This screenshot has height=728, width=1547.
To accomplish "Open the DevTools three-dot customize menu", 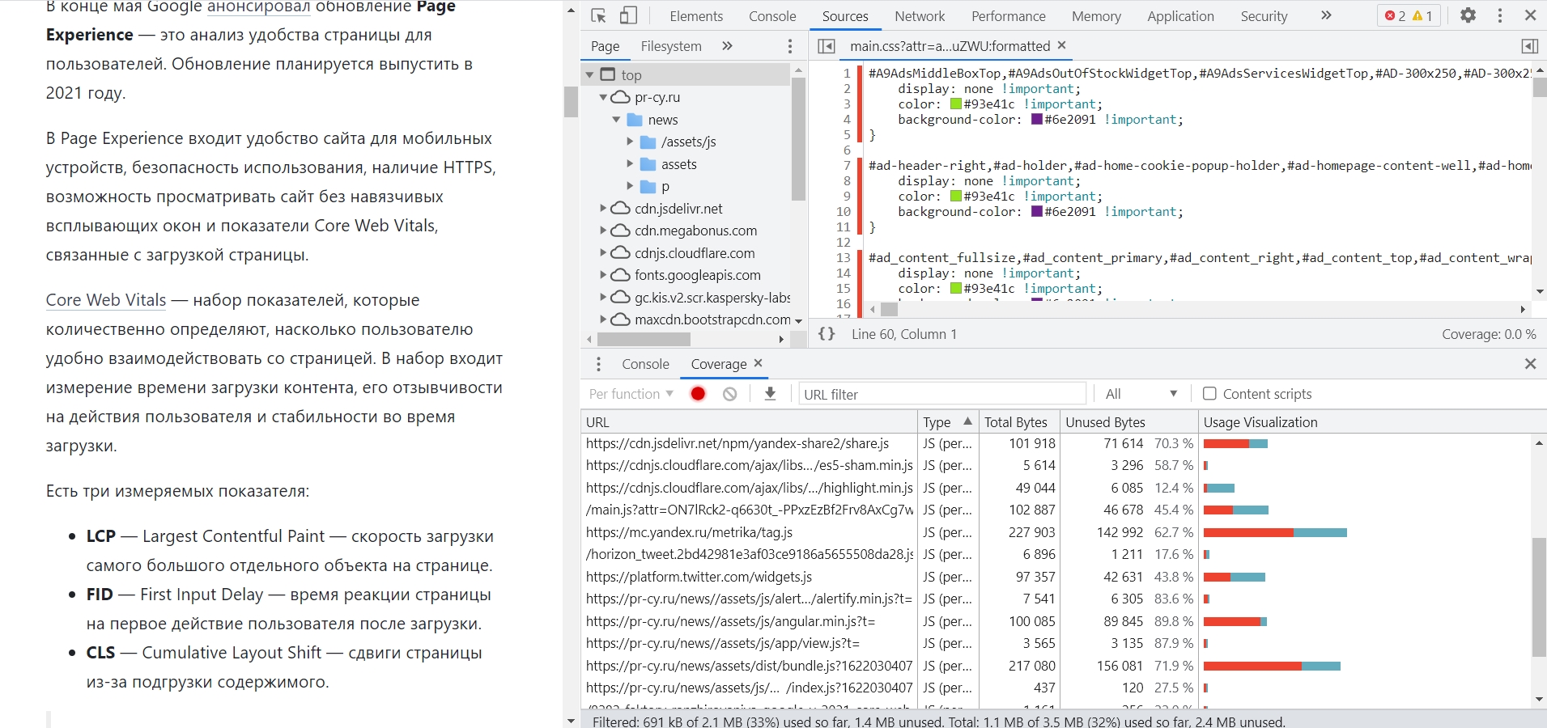I will pyautogui.click(x=1500, y=15).
